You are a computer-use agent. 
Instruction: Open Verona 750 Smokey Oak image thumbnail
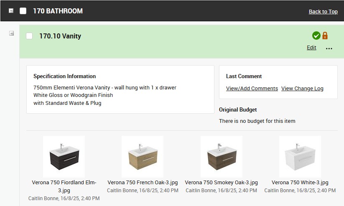click(221, 156)
